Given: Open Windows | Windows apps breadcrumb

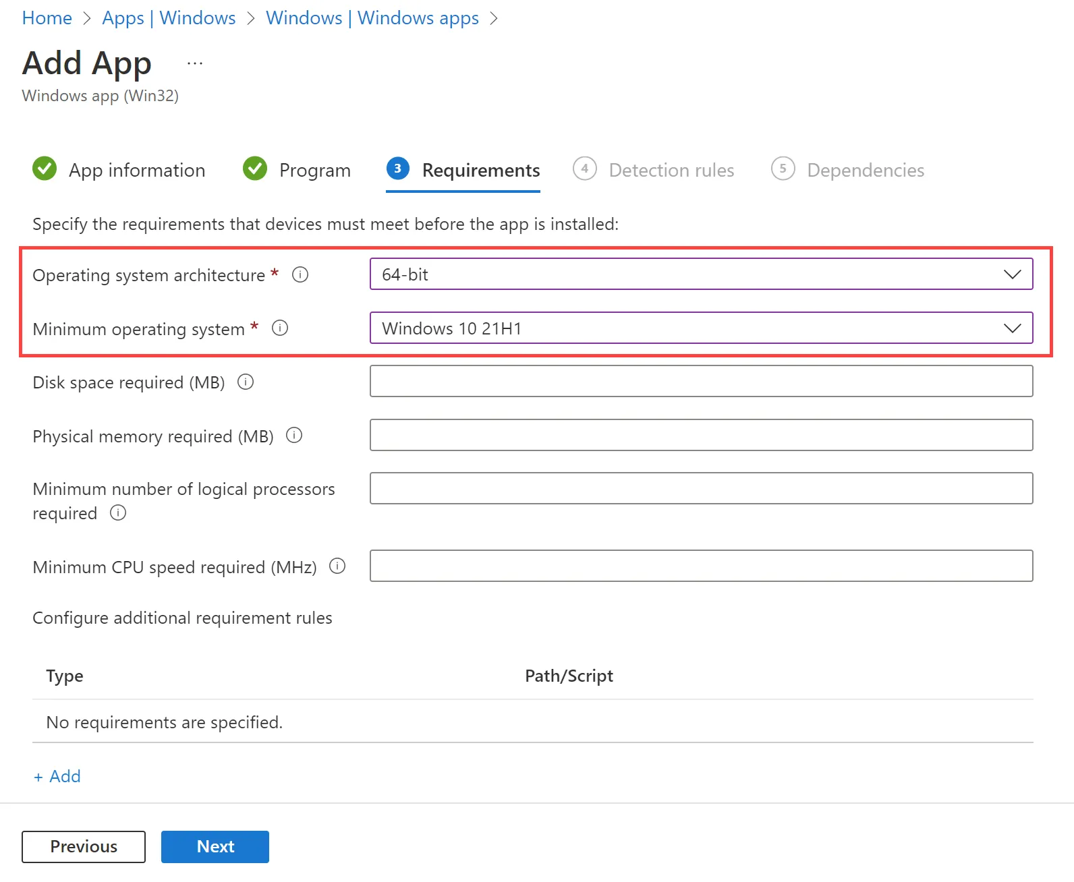Looking at the screenshot, I should 372,18.
